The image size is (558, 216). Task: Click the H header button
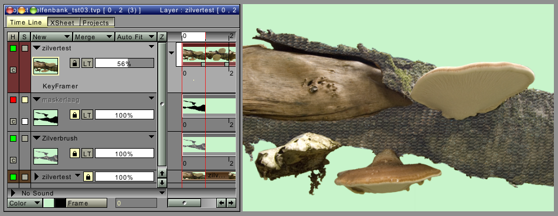click(13, 37)
